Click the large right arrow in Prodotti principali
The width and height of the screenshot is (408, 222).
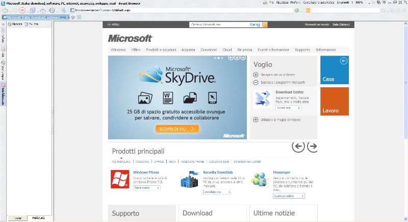pos(313,146)
